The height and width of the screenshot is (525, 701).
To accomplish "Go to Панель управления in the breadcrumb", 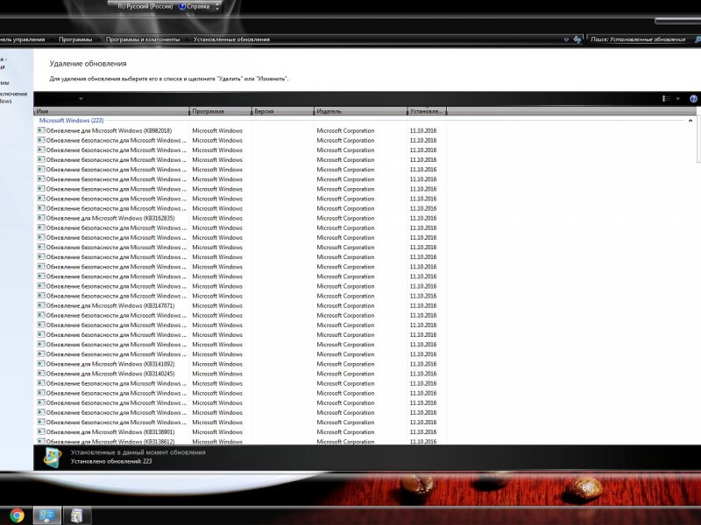I will [x=23, y=39].
